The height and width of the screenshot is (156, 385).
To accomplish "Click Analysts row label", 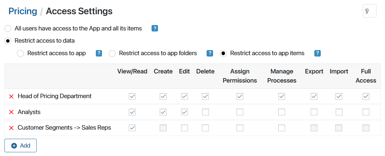I will [x=29, y=112].
